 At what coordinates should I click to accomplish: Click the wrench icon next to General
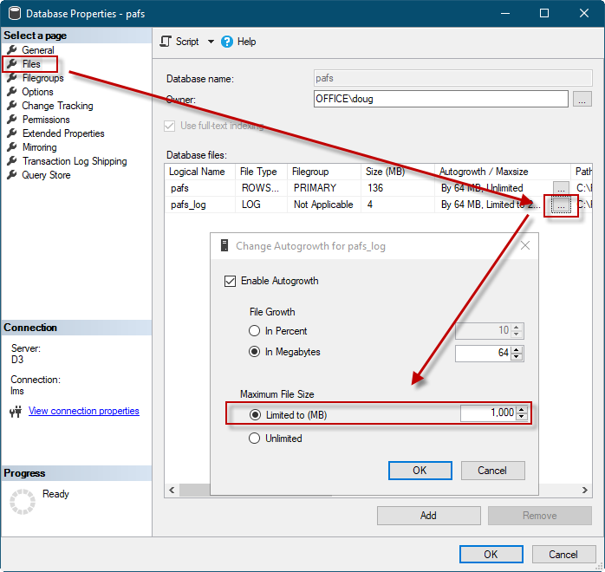click(12, 49)
